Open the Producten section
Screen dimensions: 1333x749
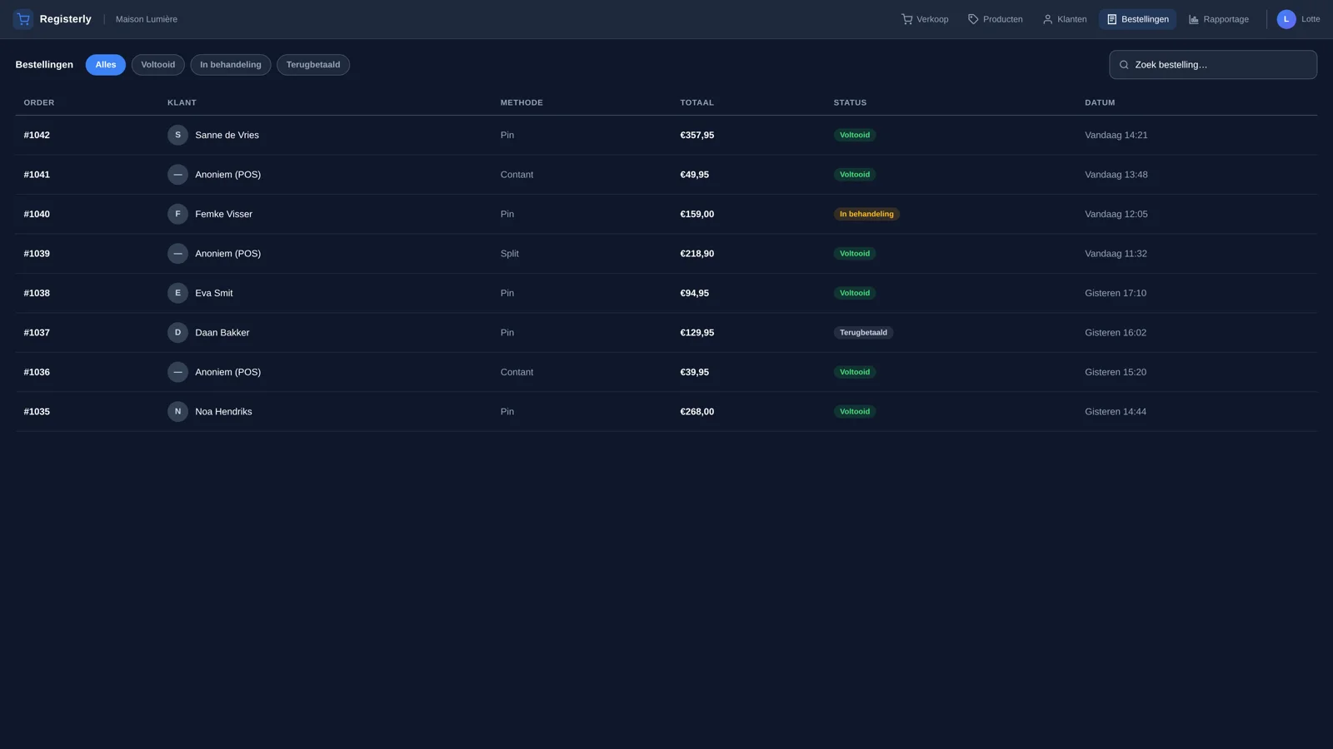[995, 19]
